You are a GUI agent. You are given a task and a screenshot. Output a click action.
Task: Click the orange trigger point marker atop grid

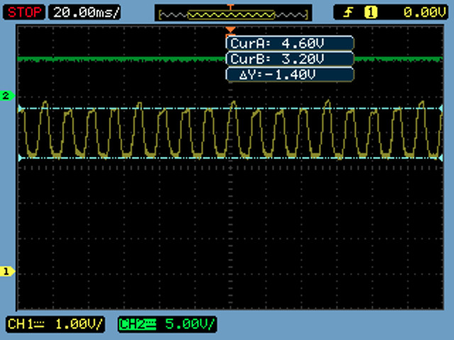[229, 29]
